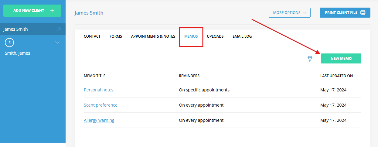The height and width of the screenshot is (147, 378).
Task: Click the Reminders column header
Action: tap(189, 76)
